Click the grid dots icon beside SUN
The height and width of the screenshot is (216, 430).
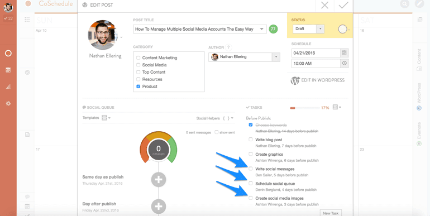click(x=27, y=20)
